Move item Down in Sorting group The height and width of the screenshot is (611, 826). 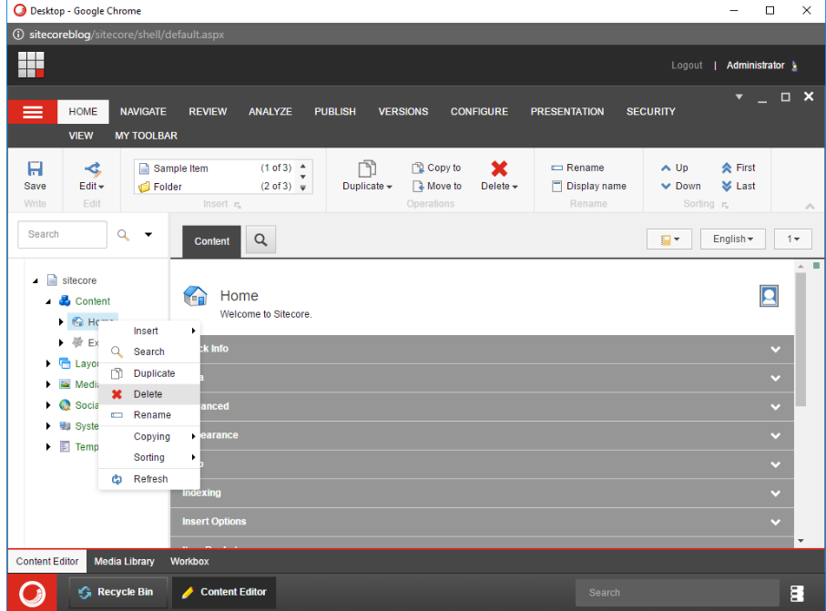680,186
